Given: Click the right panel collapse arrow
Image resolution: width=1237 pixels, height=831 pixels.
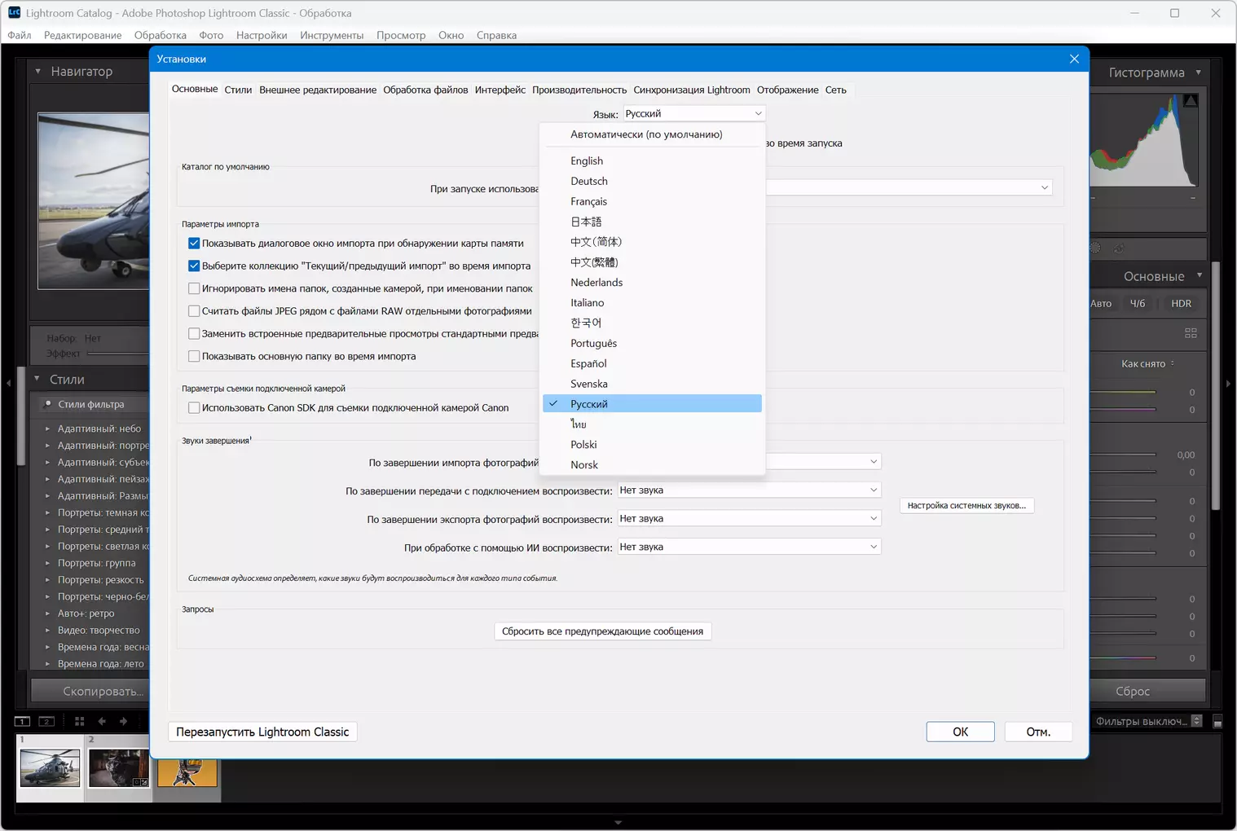Looking at the screenshot, I should coord(1228,384).
